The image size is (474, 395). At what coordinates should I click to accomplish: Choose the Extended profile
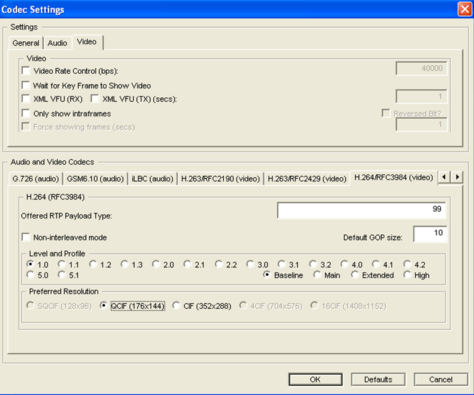355,274
